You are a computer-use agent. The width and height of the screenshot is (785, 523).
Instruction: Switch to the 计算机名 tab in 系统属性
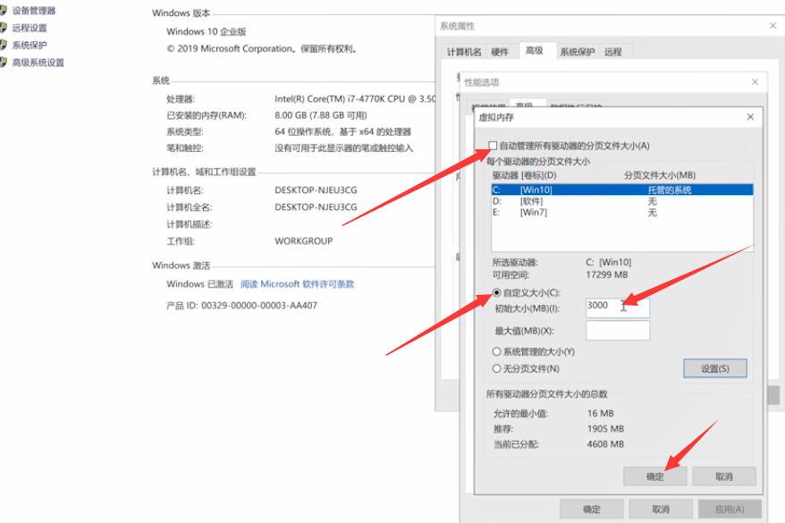click(x=464, y=52)
